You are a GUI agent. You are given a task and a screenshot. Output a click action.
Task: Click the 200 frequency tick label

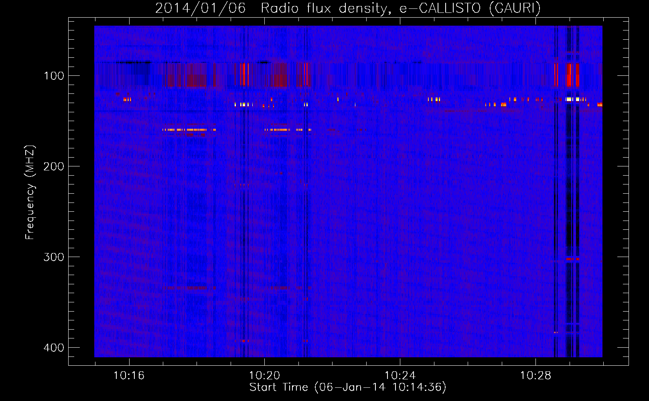pyautogui.click(x=54, y=166)
